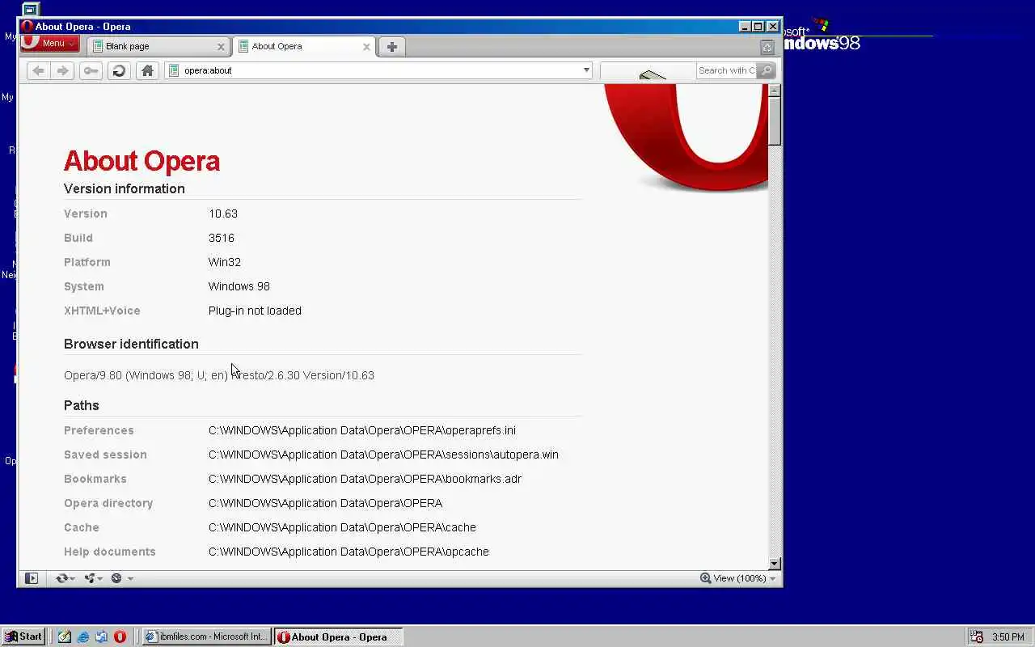Click the Opera directory path value
Image resolution: width=1035 pixels, height=647 pixels.
click(x=325, y=503)
